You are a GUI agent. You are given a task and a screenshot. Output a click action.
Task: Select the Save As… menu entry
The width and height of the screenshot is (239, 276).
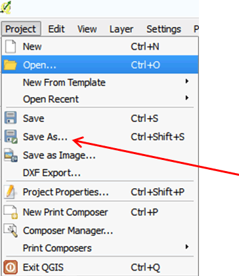point(100,137)
